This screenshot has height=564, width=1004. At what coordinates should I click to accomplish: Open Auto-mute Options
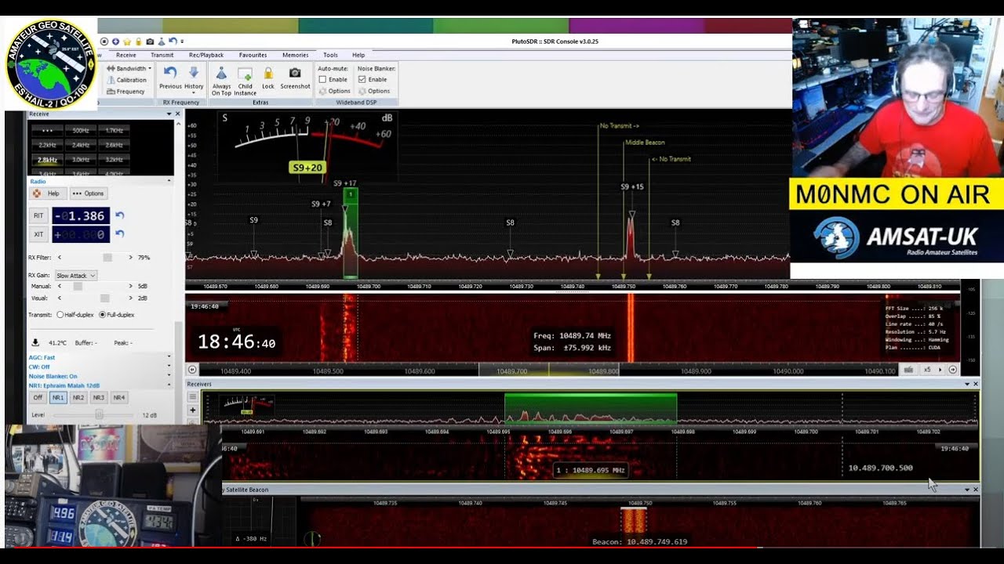pyautogui.click(x=334, y=91)
